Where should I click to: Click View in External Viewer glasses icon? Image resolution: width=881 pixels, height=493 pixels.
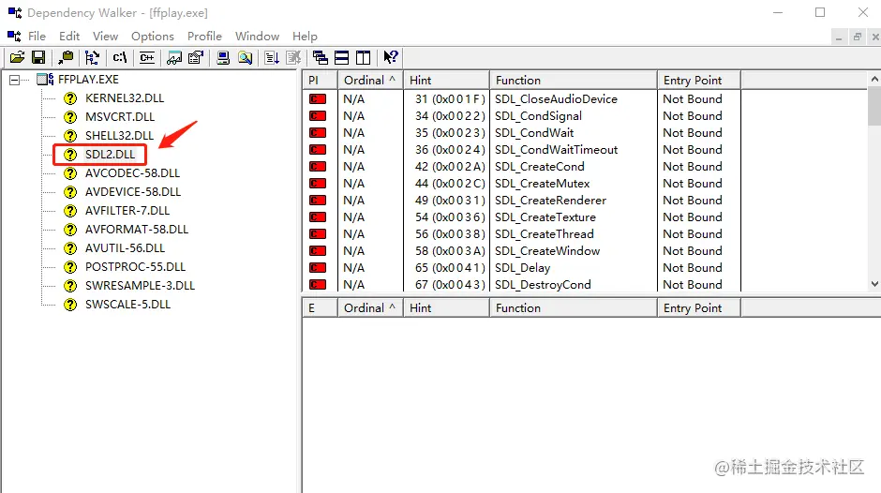pyautogui.click(x=174, y=57)
